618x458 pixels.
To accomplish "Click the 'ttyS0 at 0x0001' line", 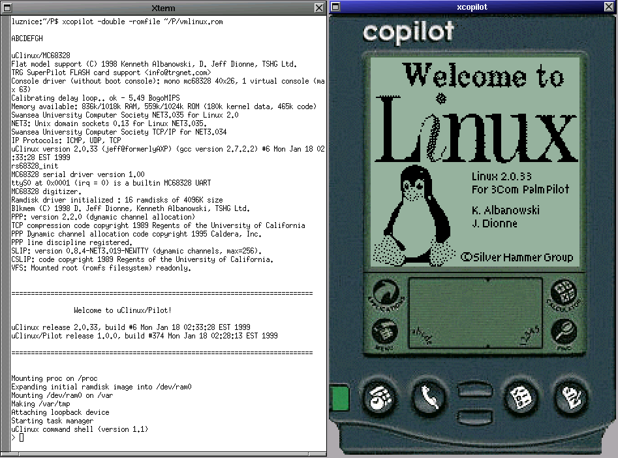I will tap(111, 183).
